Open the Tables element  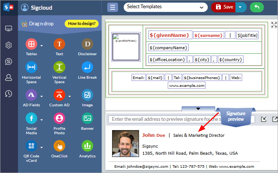(x=31, y=44)
